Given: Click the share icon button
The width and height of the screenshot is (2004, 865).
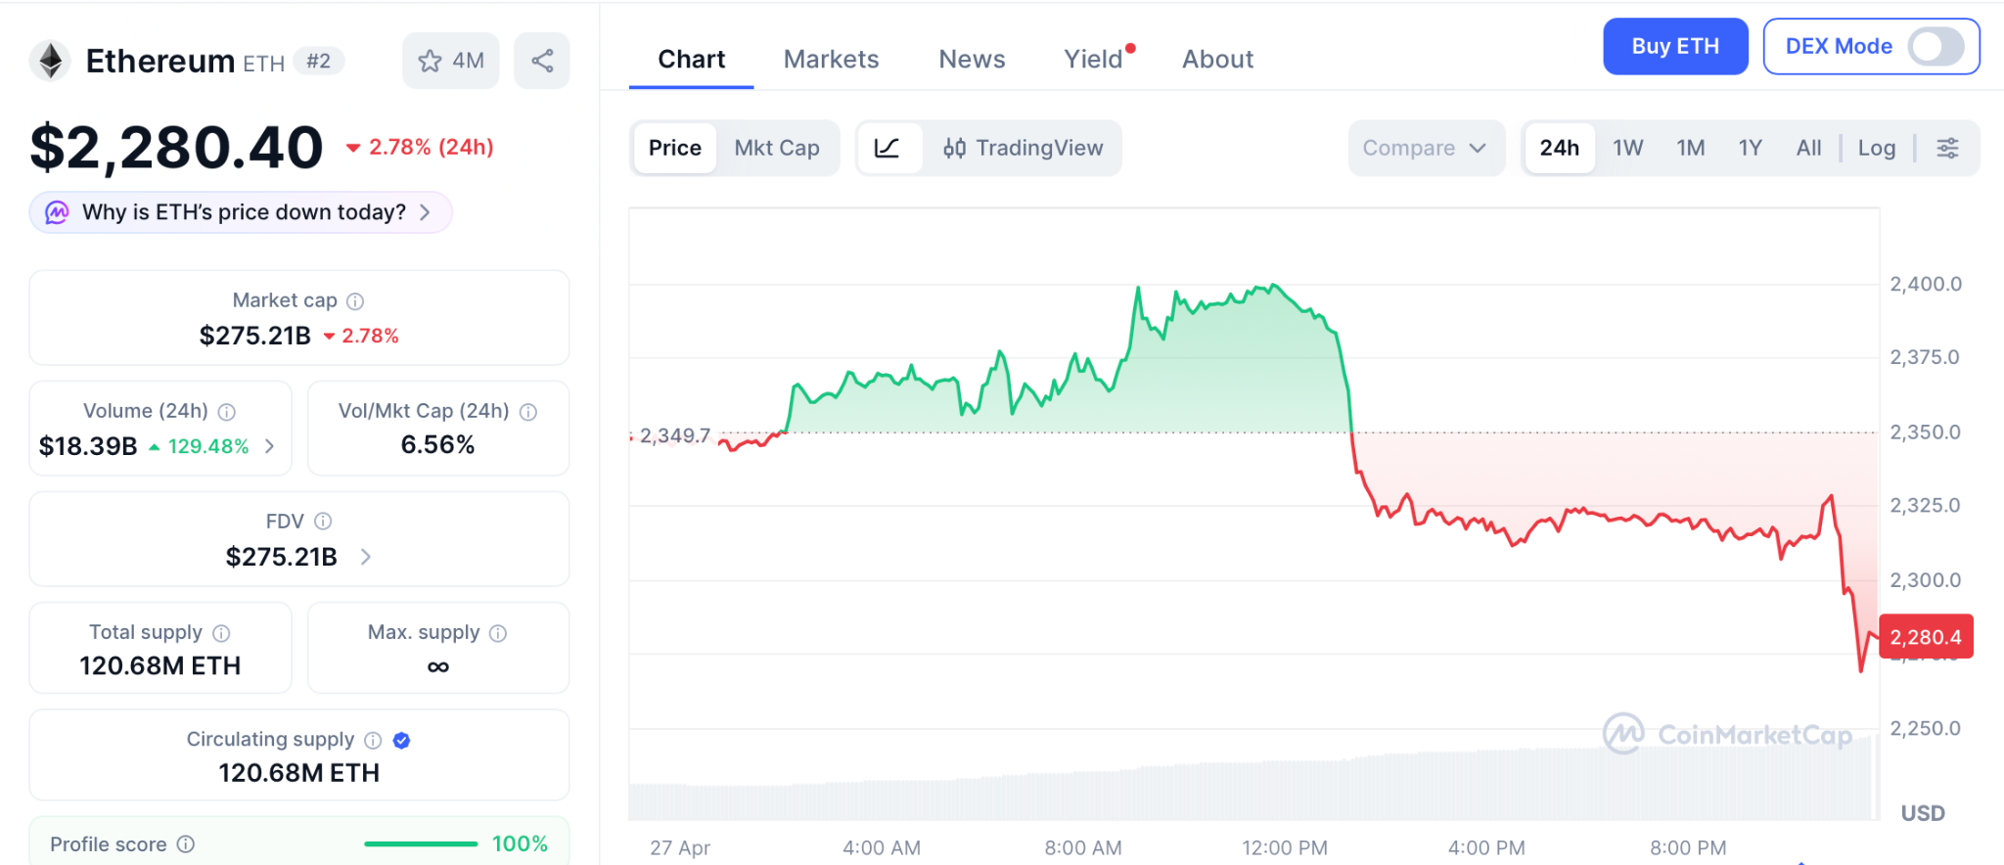Looking at the screenshot, I should pyautogui.click(x=542, y=61).
